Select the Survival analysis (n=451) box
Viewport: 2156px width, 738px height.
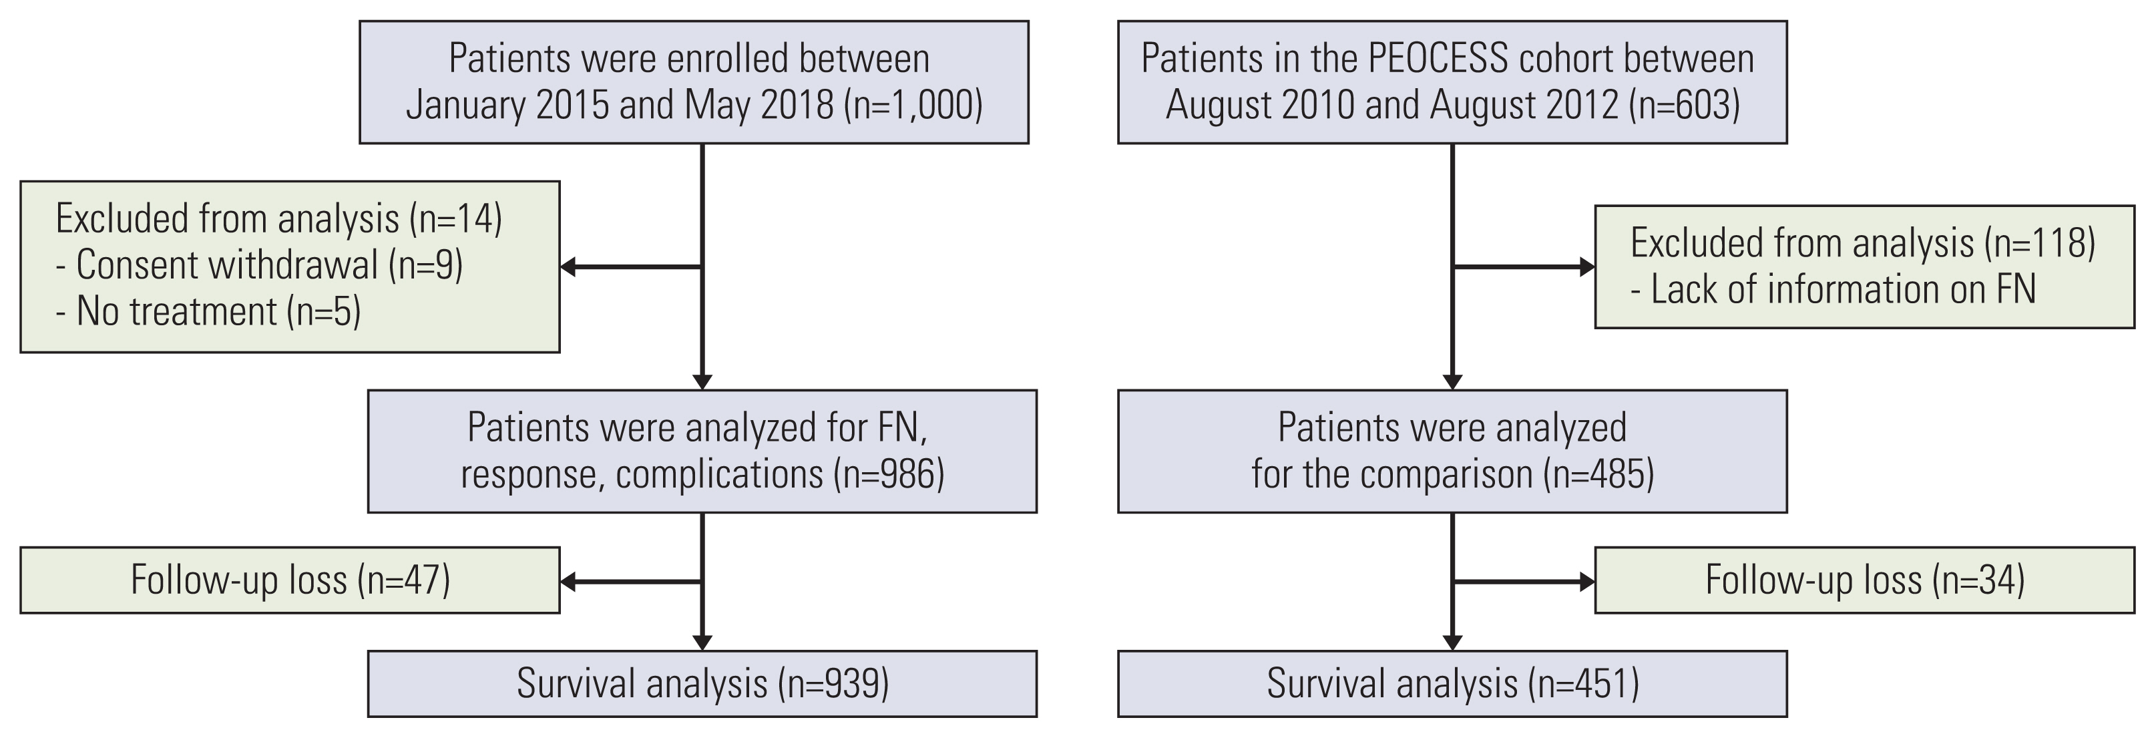pos(1452,684)
